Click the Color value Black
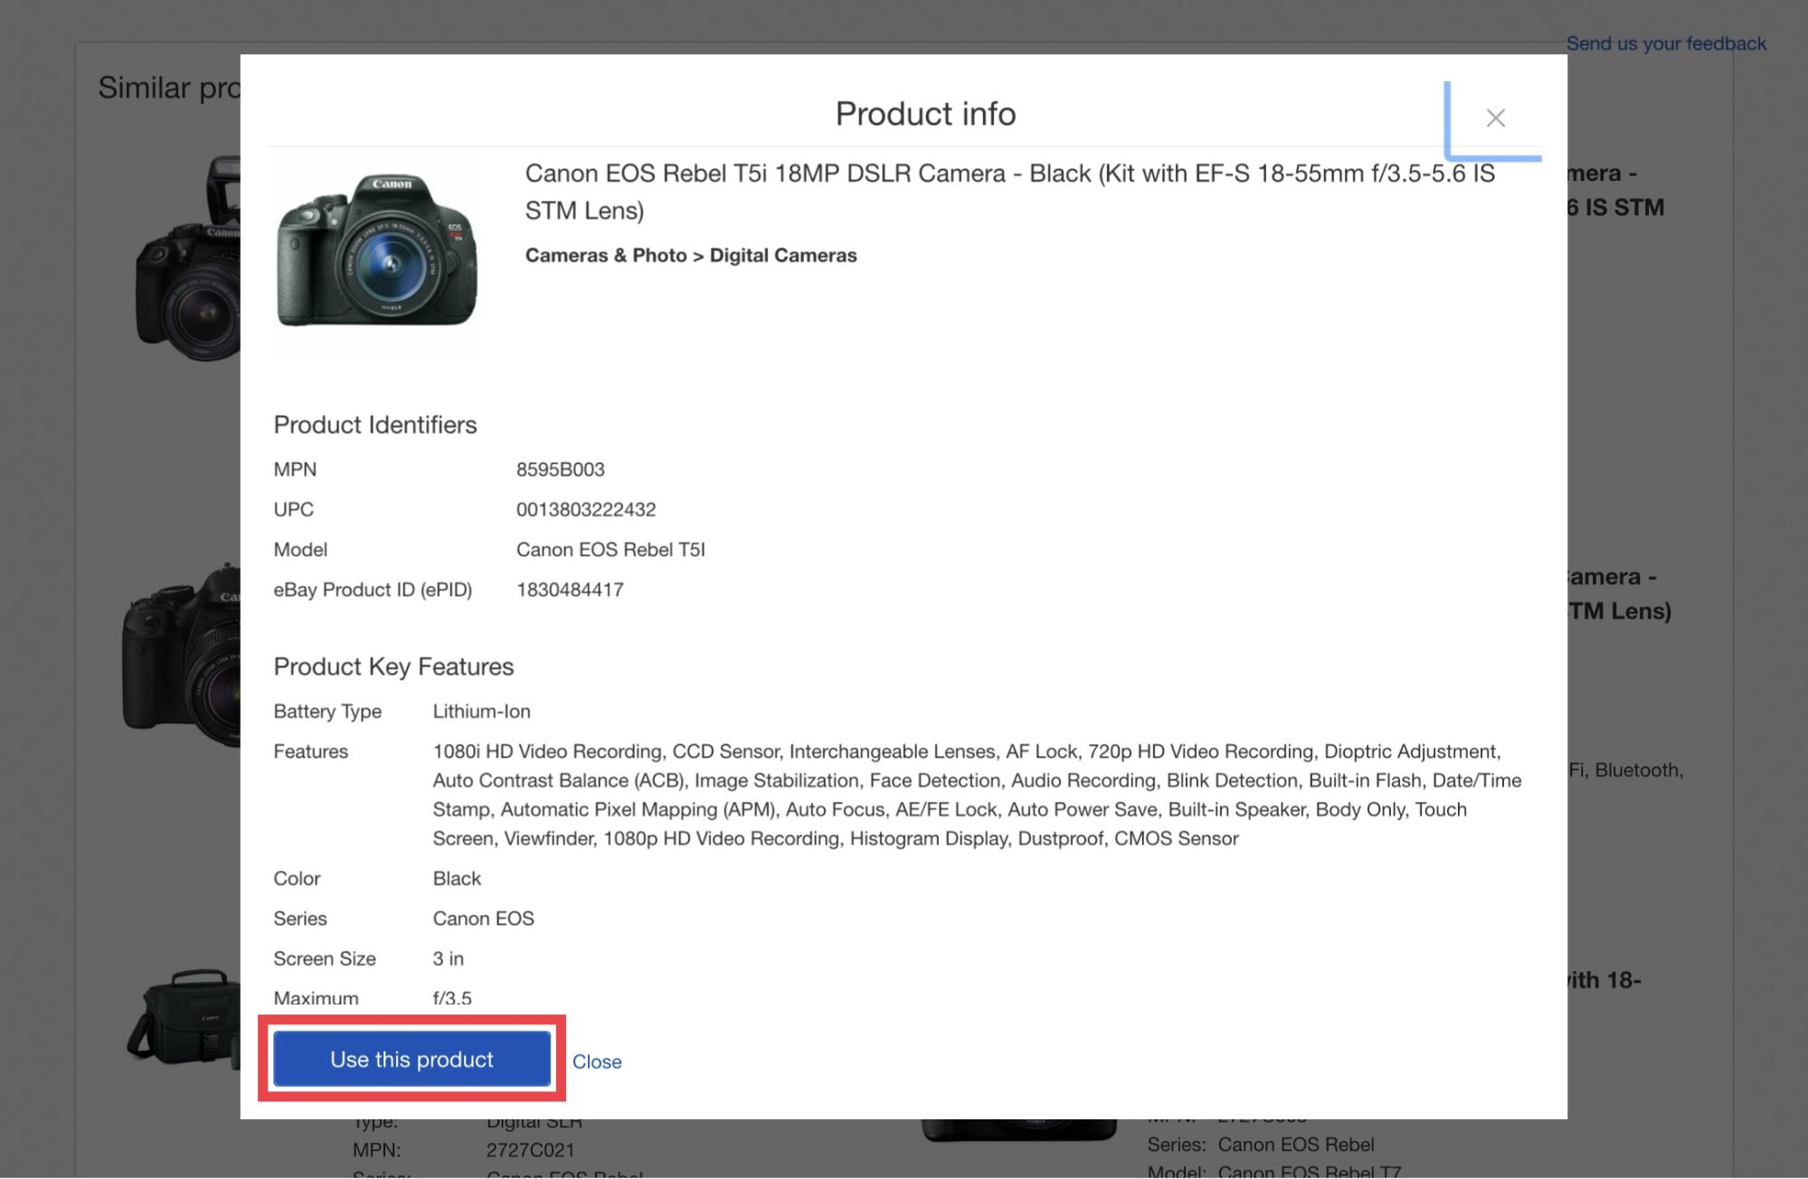The image size is (1808, 1179). click(457, 879)
